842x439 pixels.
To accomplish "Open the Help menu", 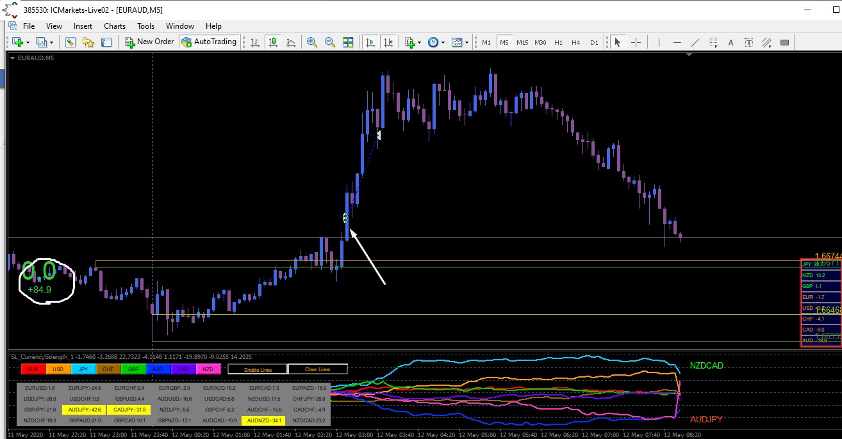I will click(213, 26).
